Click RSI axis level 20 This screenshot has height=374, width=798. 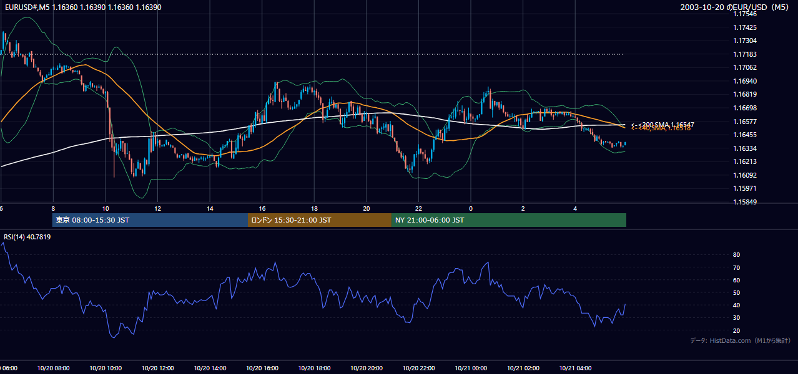[x=736, y=330]
